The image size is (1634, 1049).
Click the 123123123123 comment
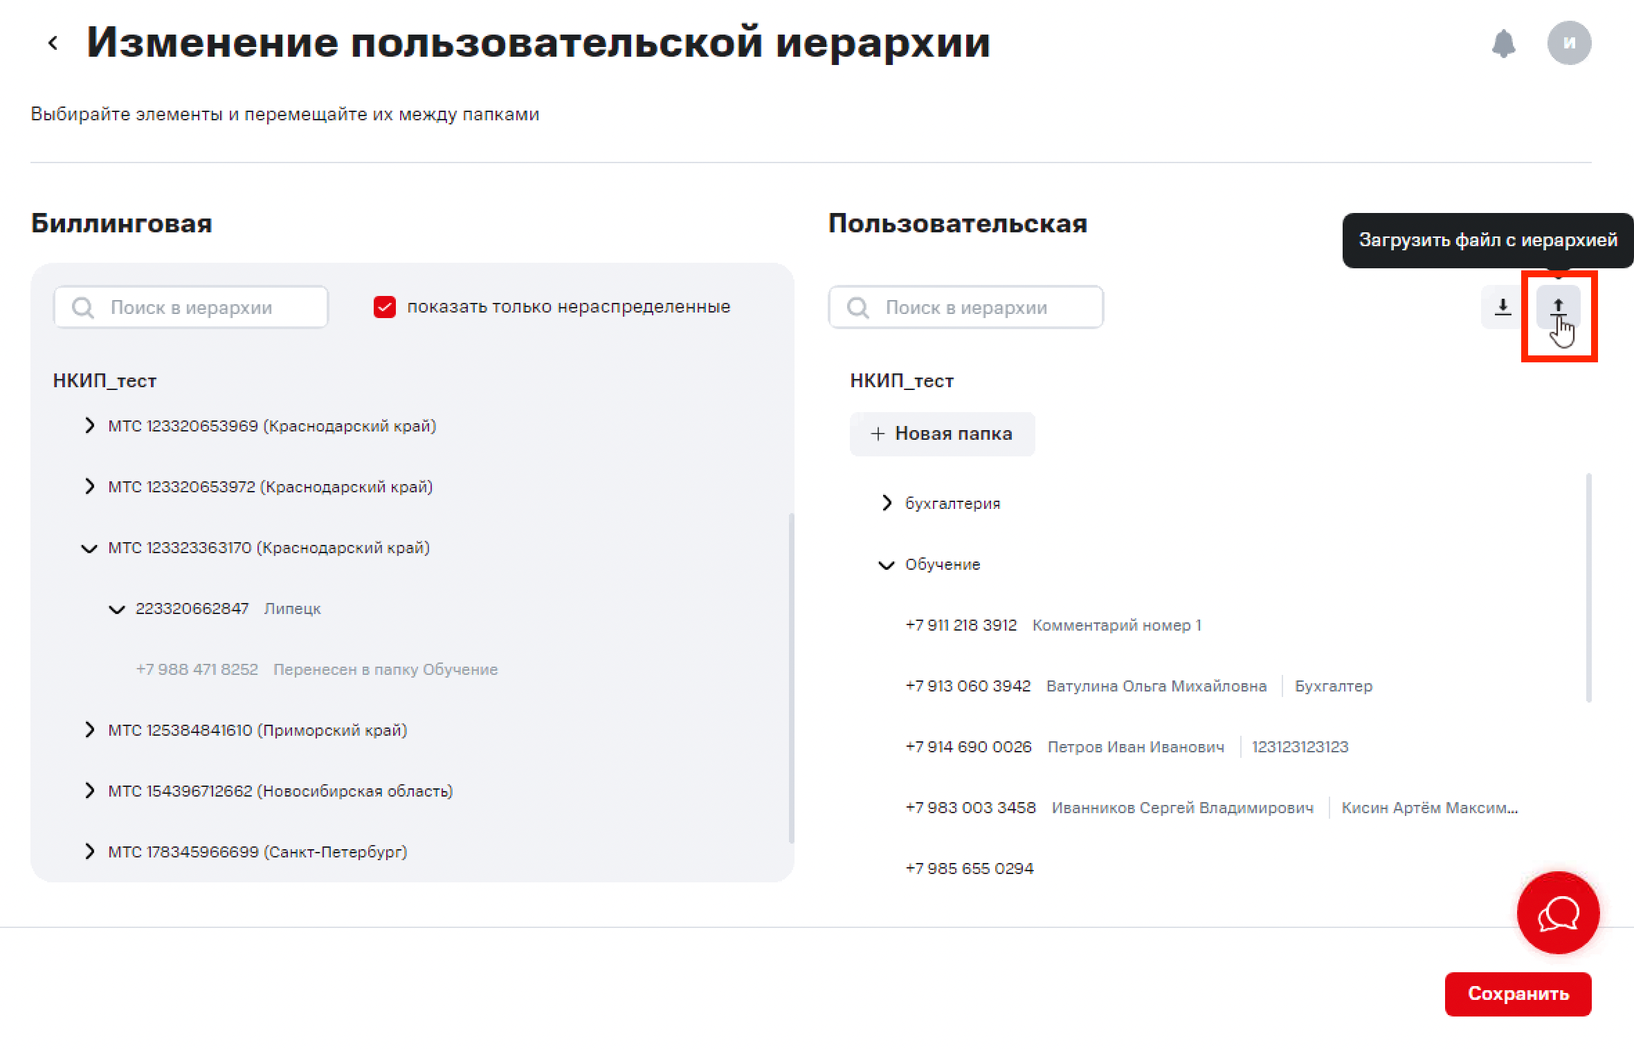(1300, 747)
